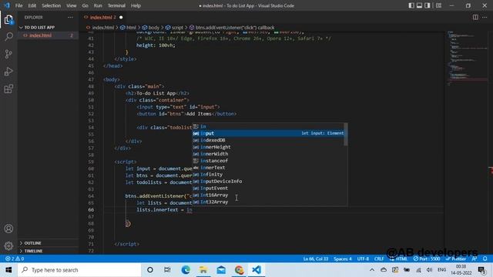The height and width of the screenshot is (277, 493).
Task: Select the 'input' autocomplete suggestion
Action: click(x=268, y=133)
